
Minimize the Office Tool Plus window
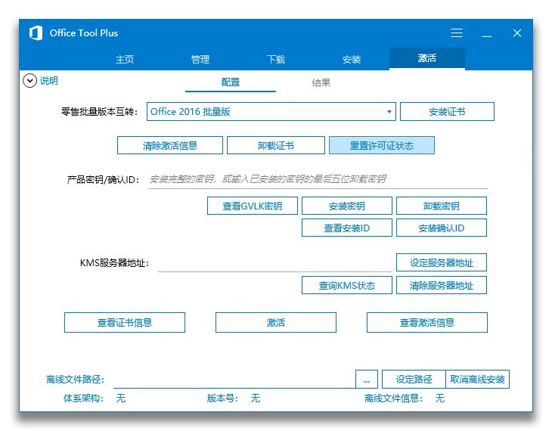pyautogui.click(x=487, y=36)
